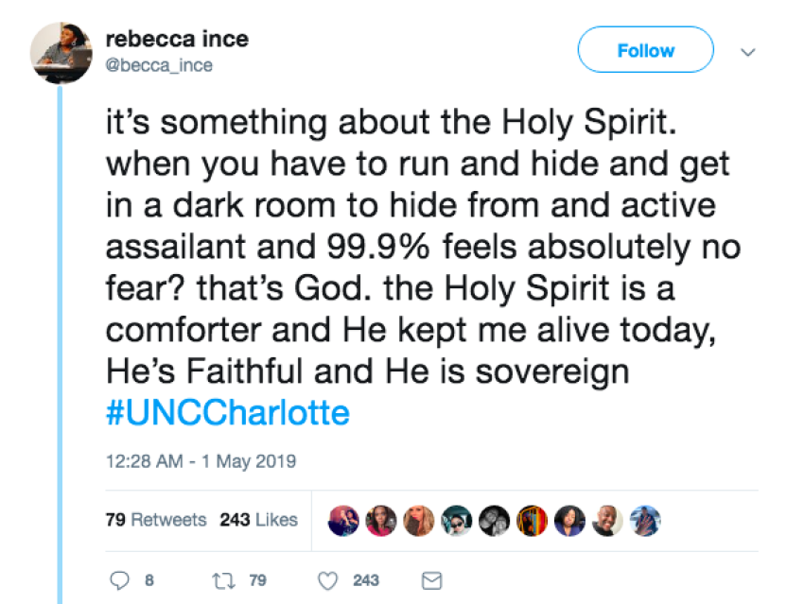View the 243 Likes list
Image resolution: width=804 pixels, height=604 pixels.
coord(258,519)
